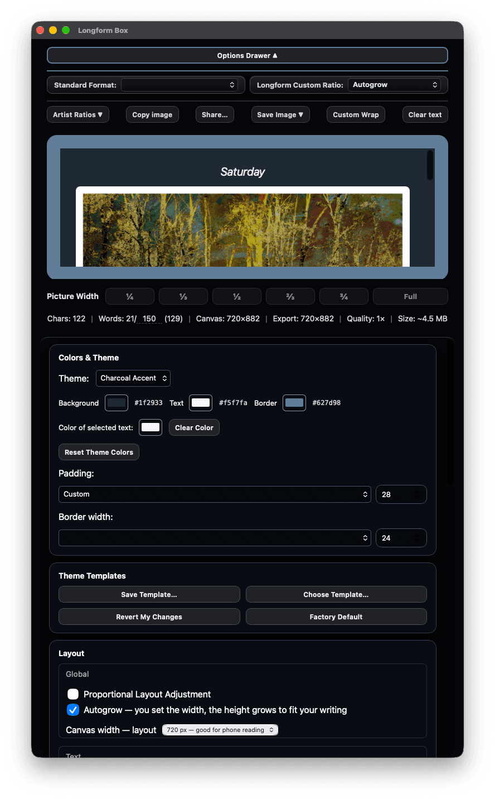Click the Canvas: 720×882 status text

pyautogui.click(x=228, y=319)
